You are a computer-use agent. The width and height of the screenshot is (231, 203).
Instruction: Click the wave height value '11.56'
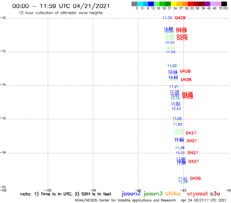pos(171,52)
